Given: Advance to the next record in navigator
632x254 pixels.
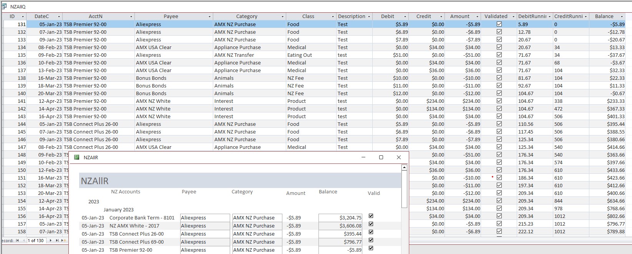Looking at the screenshot, I should point(51,241).
